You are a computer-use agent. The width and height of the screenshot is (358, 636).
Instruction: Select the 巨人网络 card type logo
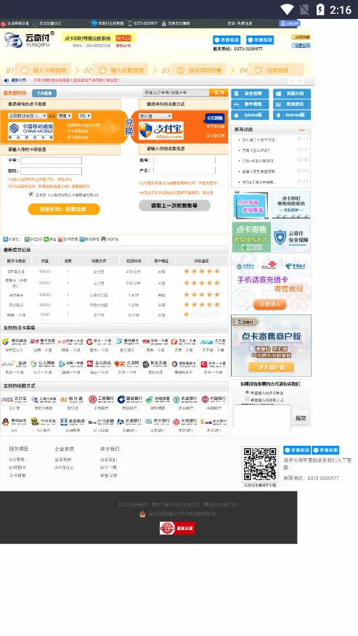[x=43, y=364]
